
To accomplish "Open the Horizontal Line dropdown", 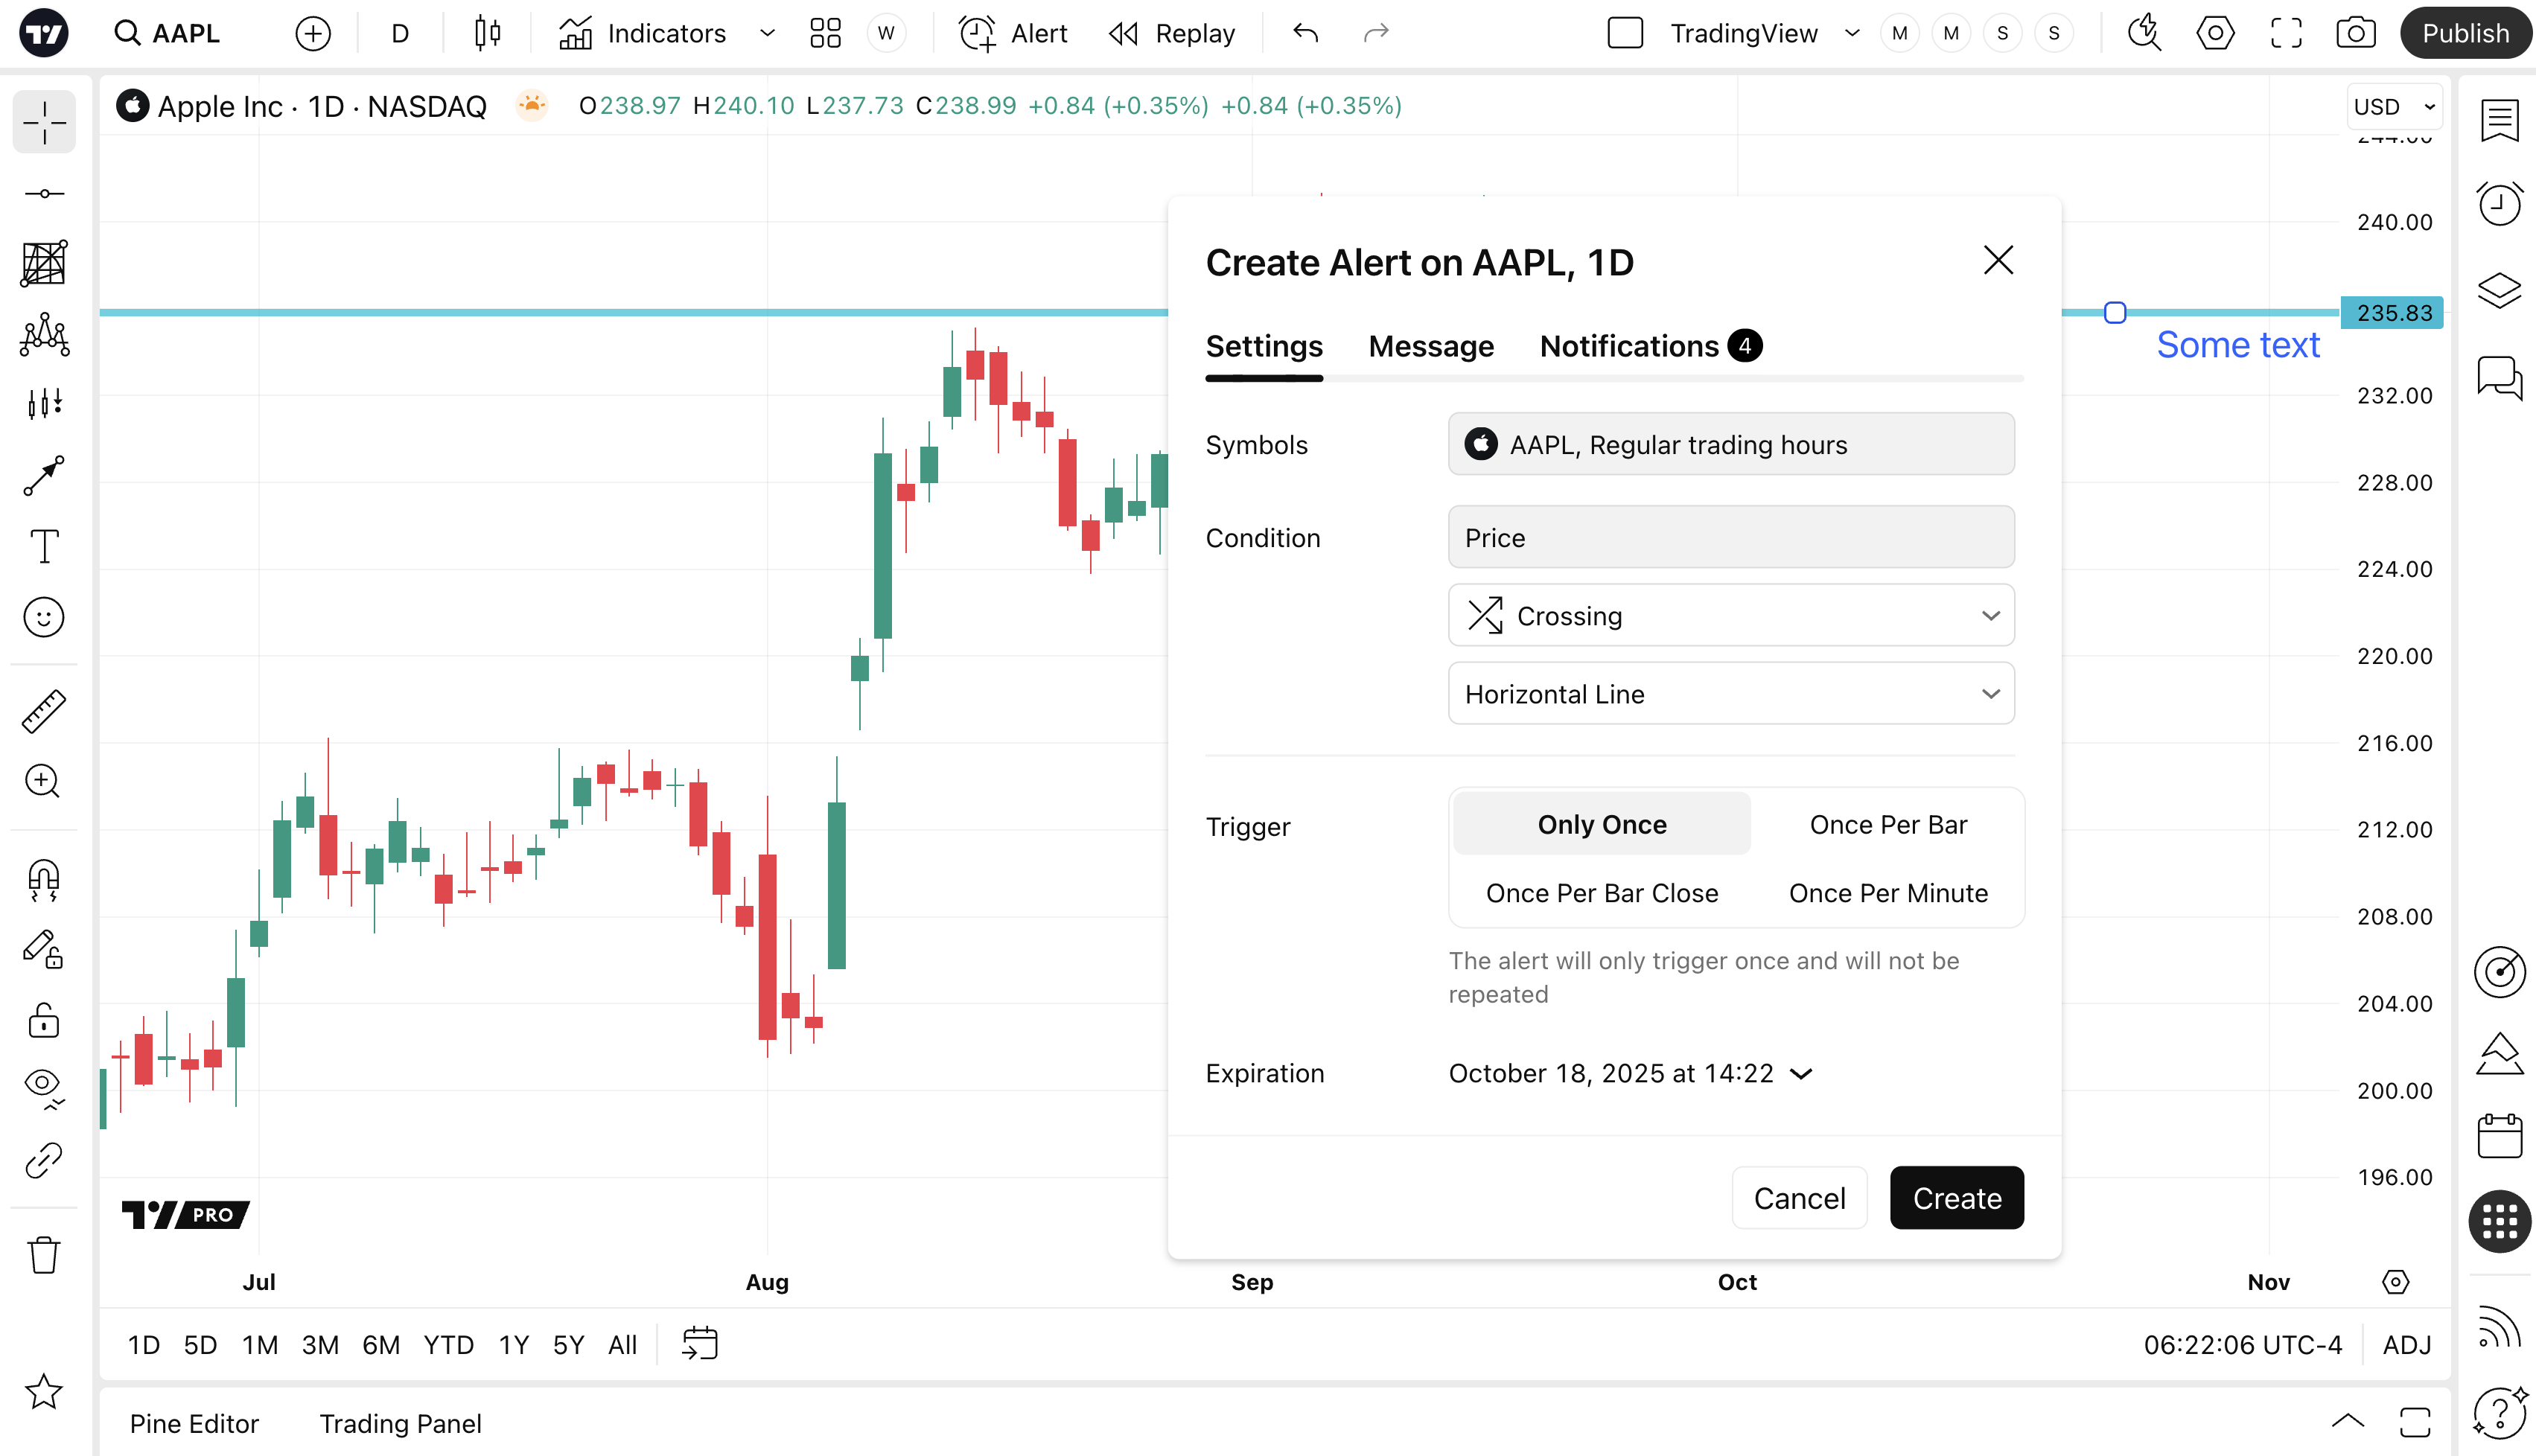I will coord(1730,694).
